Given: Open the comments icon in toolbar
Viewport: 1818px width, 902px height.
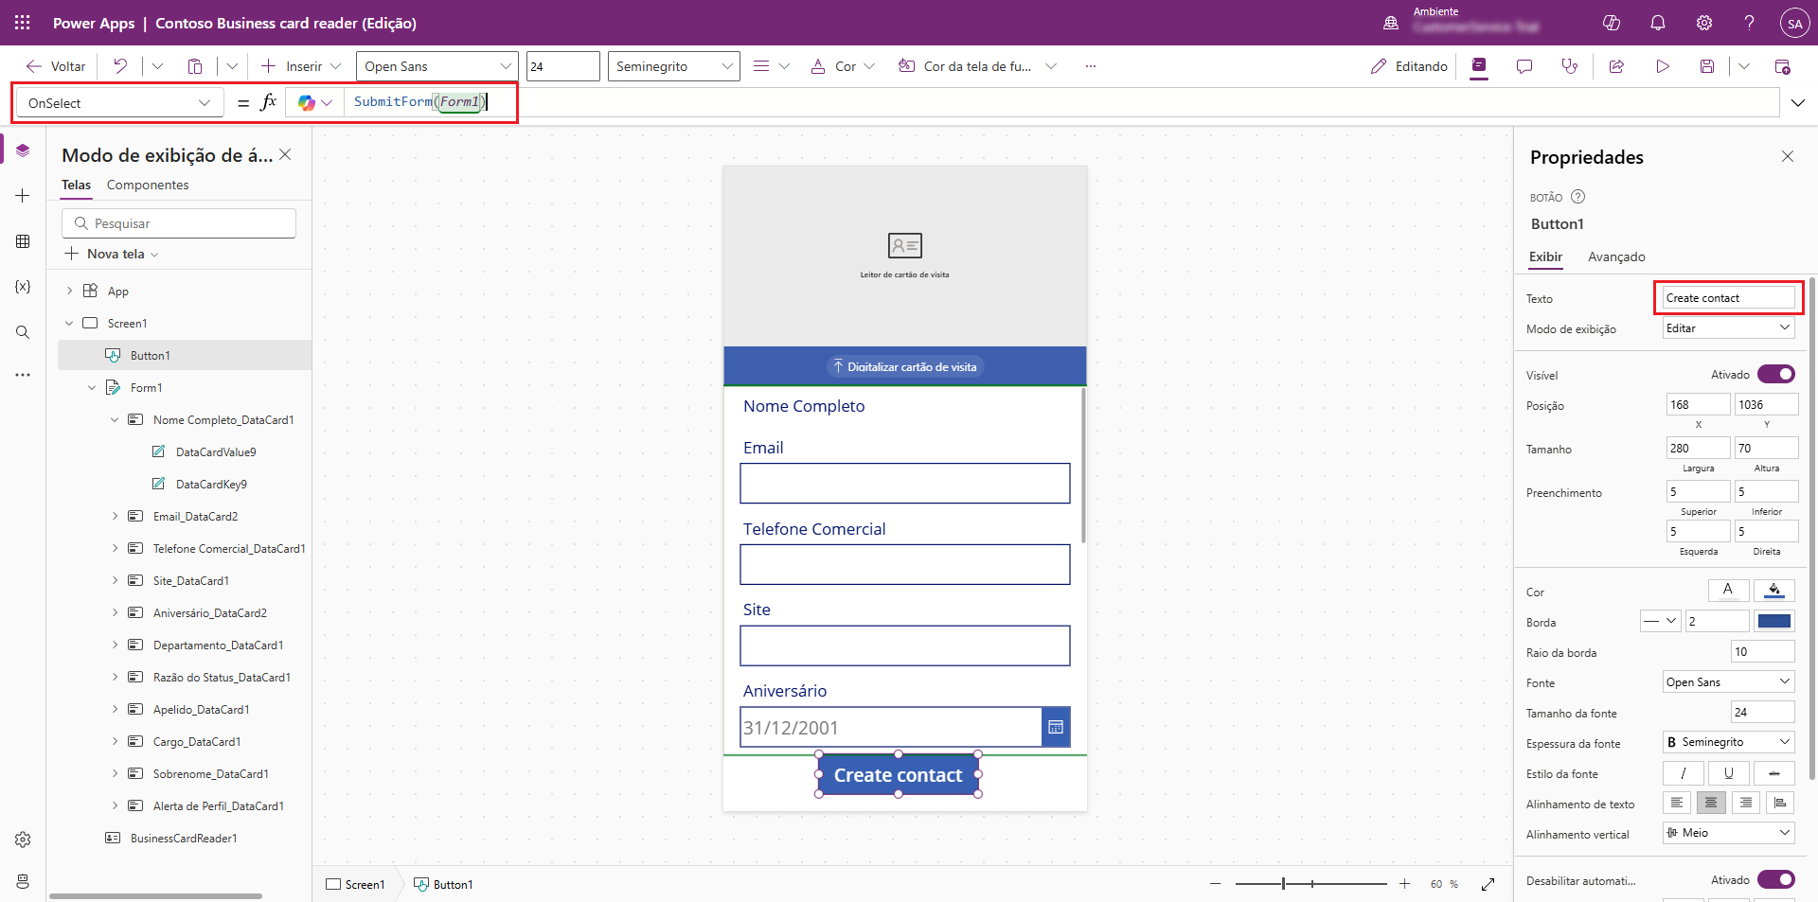Looking at the screenshot, I should click(1524, 66).
